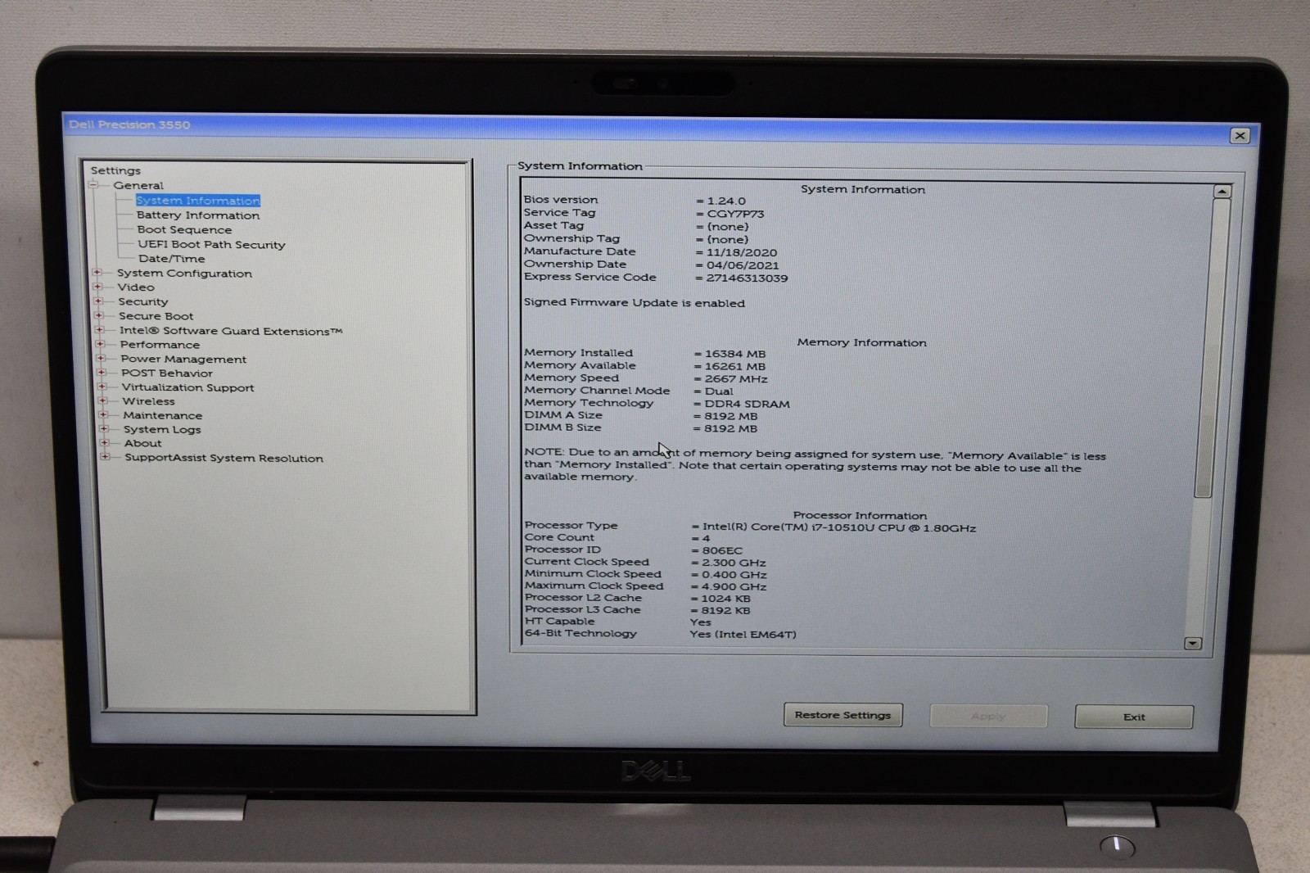Click the Processor Type i7-10510U value
This screenshot has width=1310, height=873.
pos(839,528)
